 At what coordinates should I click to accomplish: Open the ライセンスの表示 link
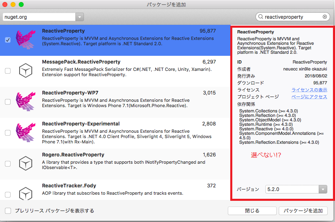309,90
